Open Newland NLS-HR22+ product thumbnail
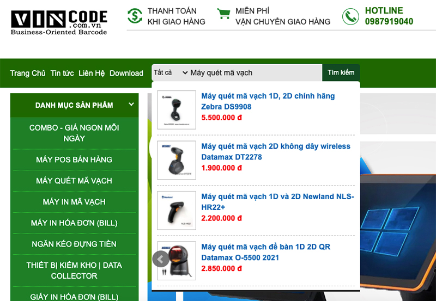This screenshot has width=436, height=301. click(x=176, y=210)
